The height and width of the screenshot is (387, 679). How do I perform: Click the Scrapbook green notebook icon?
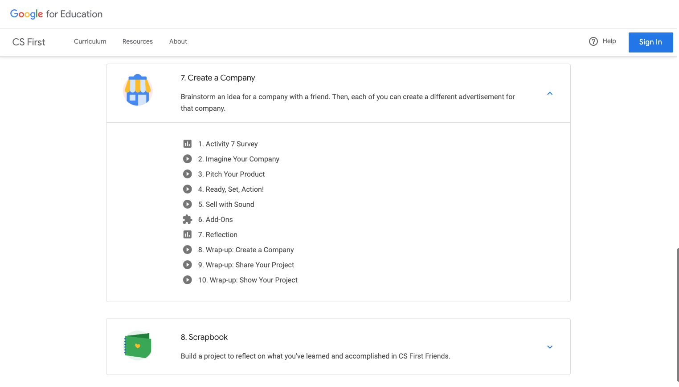[x=138, y=345]
